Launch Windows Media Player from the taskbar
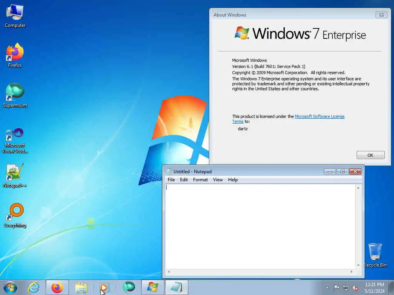 [104, 288]
